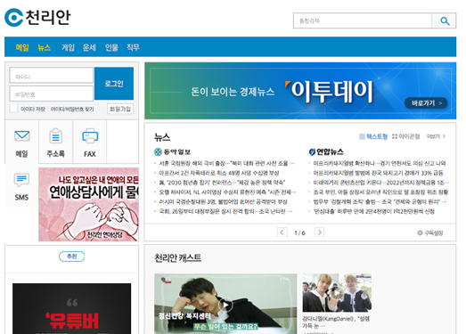Open the Kang Daniel thumbnail image
The width and height of the screenshot is (466, 334).
(337, 293)
